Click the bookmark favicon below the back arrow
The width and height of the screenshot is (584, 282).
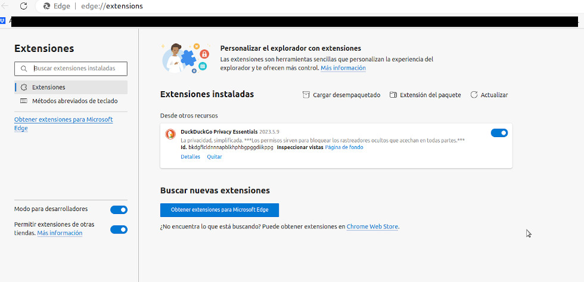click(3, 20)
